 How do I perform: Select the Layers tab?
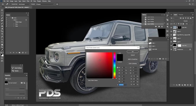coord(175,15)
